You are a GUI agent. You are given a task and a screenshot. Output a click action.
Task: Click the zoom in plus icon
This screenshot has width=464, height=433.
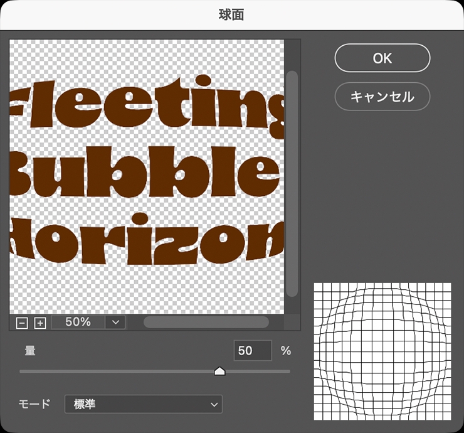tap(40, 323)
